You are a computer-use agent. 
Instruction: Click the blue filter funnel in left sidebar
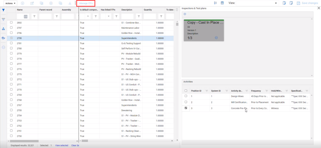3,10
